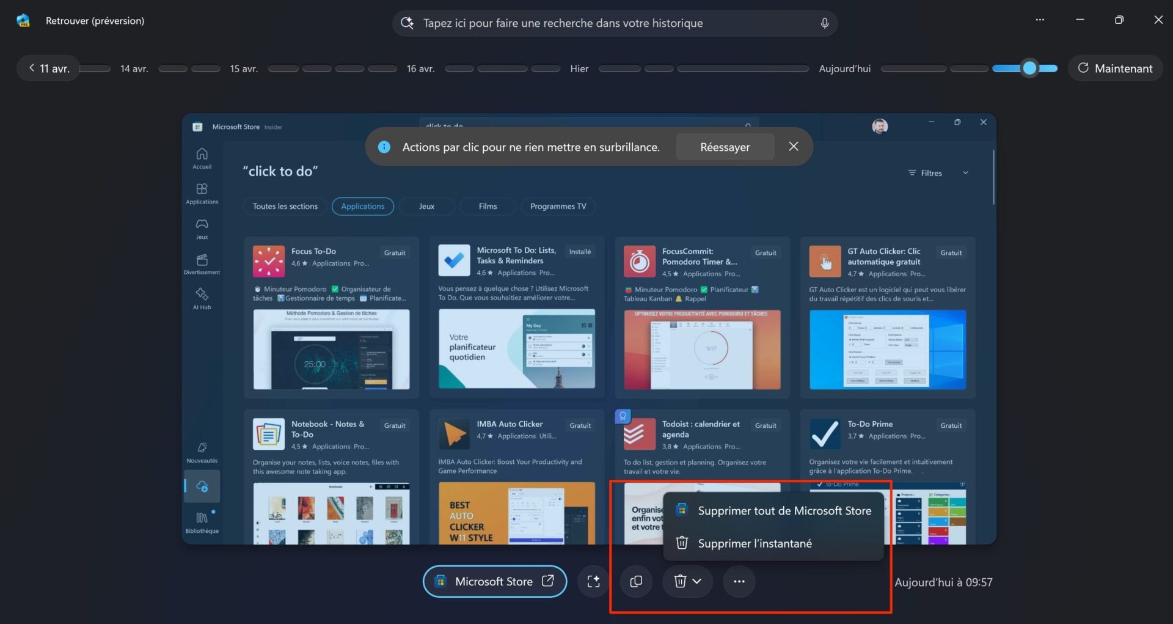Click the info icon in notification banner

(x=384, y=147)
